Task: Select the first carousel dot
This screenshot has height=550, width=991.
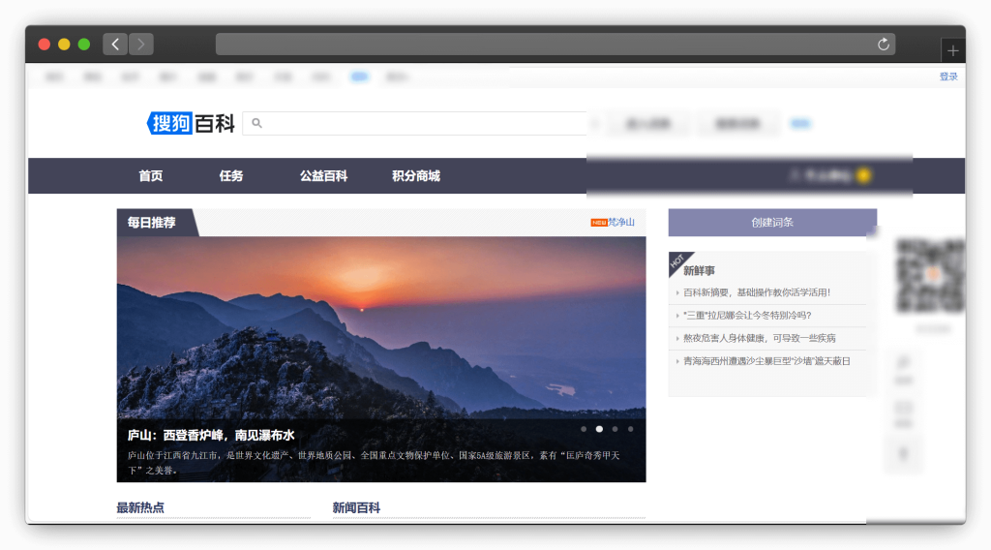Action: point(584,429)
